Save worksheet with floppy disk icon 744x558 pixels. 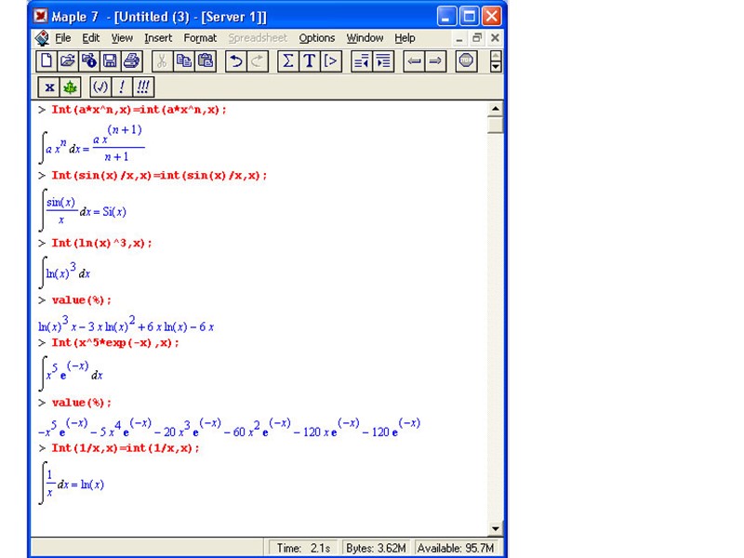(x=110, y=61)
